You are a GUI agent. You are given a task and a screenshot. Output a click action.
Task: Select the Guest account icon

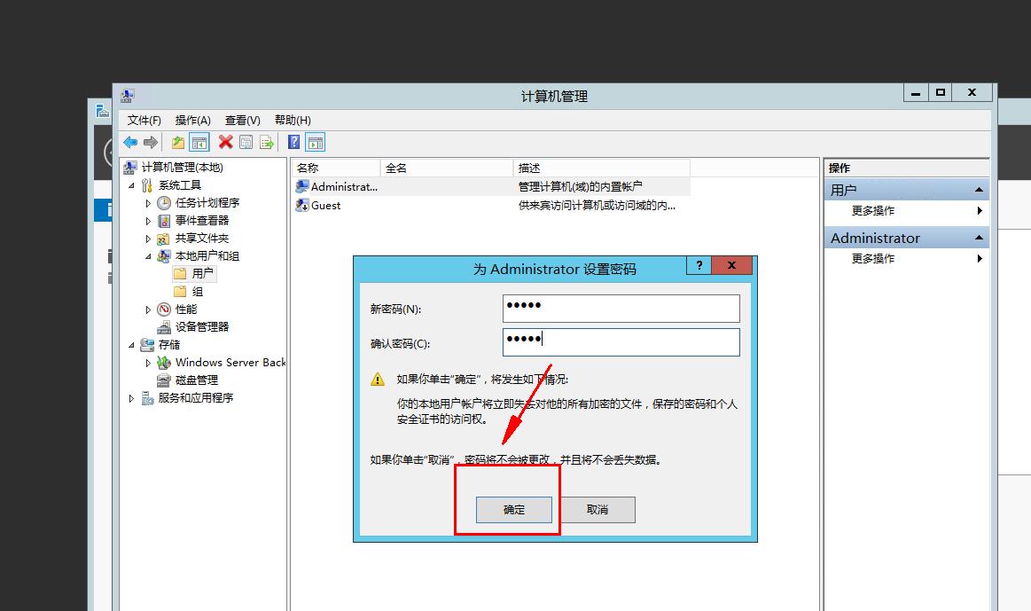pyautogui.click(x=302, y=205)
